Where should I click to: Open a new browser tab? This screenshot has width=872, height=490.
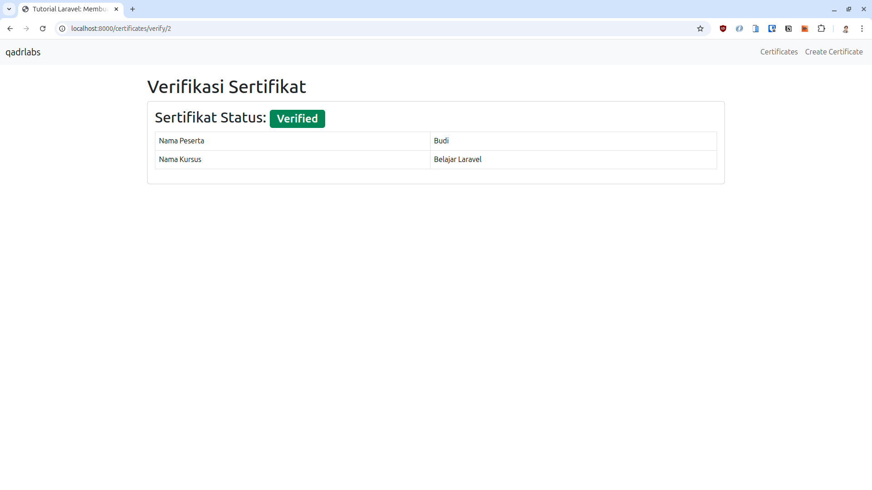tap(132, 9)
